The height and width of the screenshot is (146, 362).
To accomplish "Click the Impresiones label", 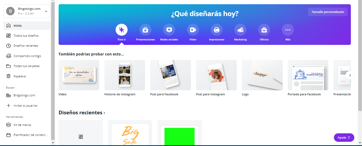I will (x=217, y=40).
